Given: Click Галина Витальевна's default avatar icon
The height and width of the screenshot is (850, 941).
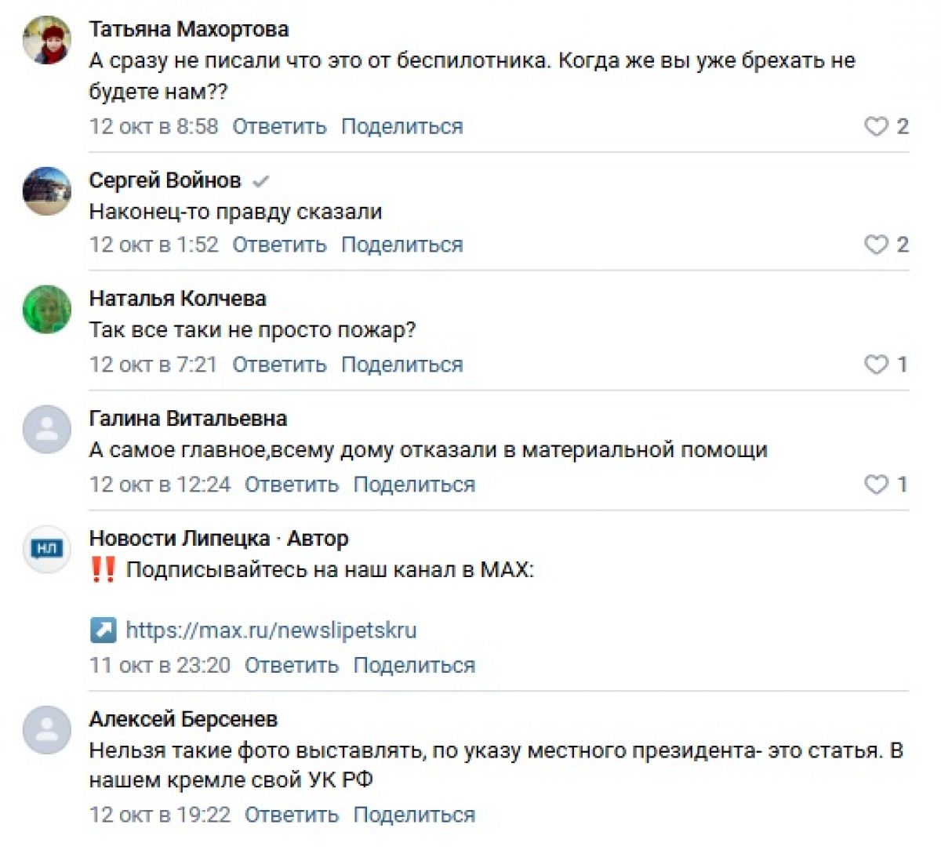Looking at the screenshot, I should pyautogui.click(x=47, y=429).
